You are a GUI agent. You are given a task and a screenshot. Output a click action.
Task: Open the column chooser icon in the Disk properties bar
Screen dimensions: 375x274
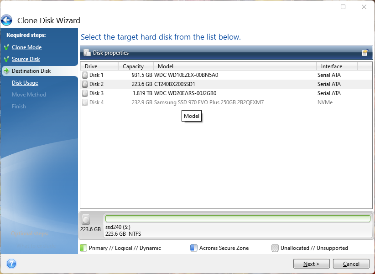[x=365, y=52]
